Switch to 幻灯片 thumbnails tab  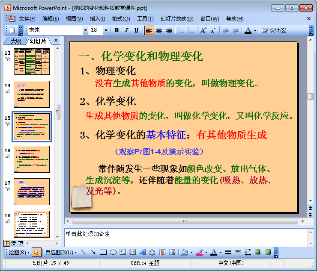click(x=38, y=41)
